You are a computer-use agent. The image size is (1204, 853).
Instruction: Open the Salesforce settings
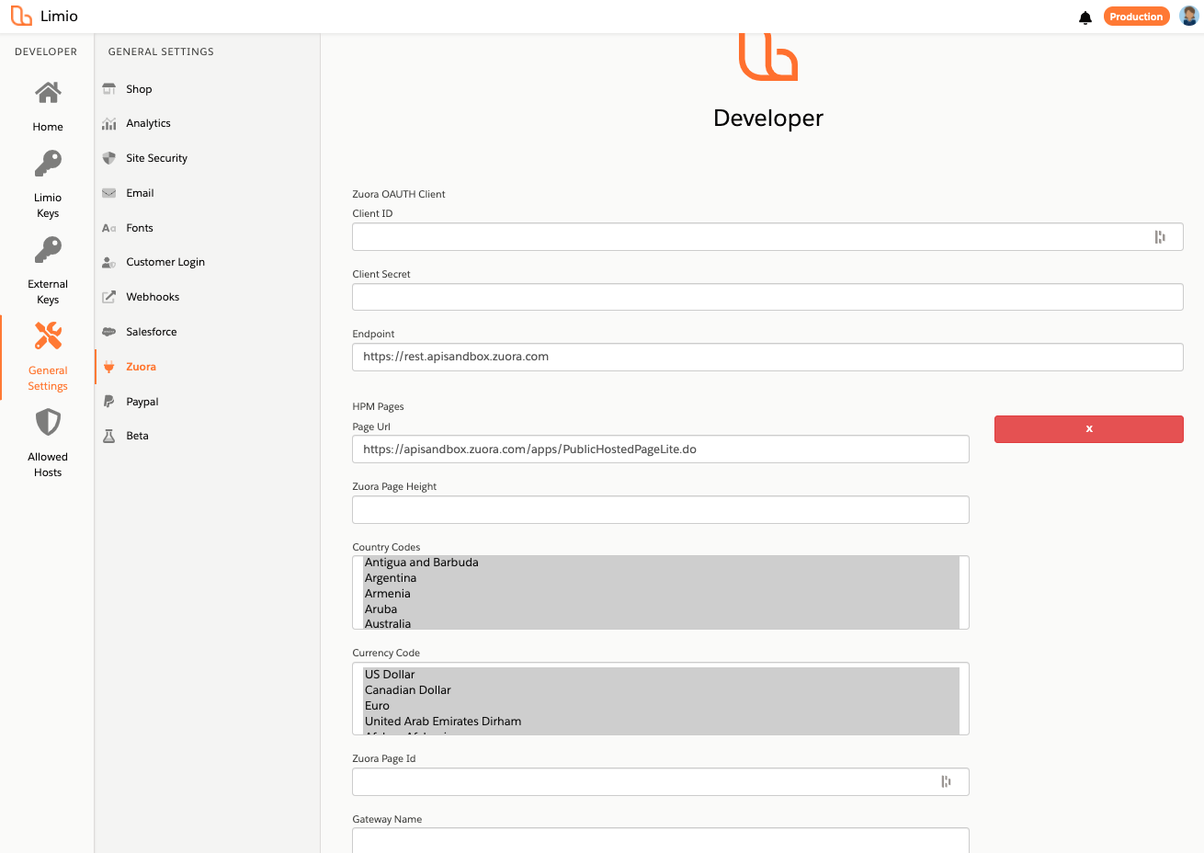click(152, 332)
